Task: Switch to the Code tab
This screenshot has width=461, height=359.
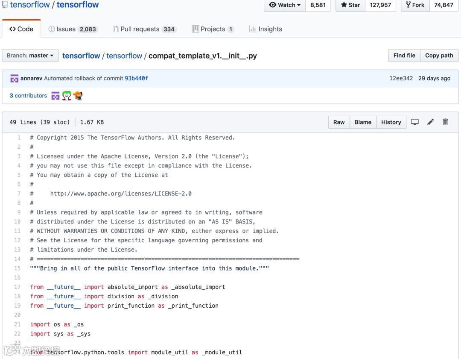Action: coord(21,29)
